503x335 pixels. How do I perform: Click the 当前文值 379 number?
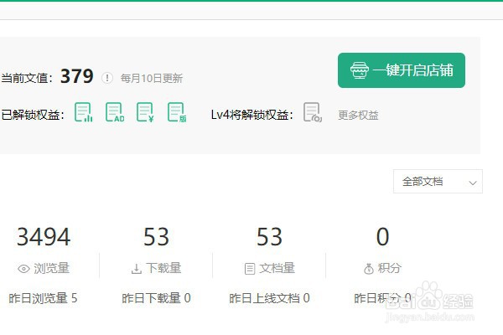[77, 76]
